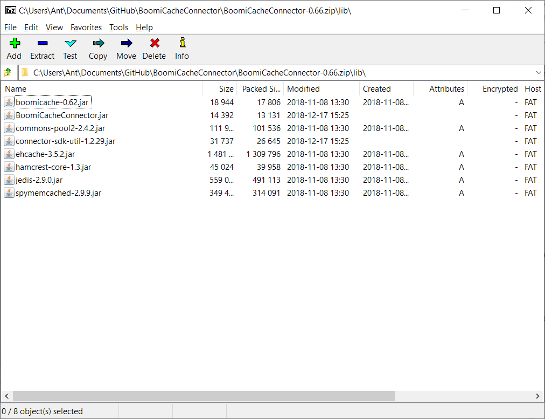Select the boomicache-0.62.jar file name

(52, 102)
